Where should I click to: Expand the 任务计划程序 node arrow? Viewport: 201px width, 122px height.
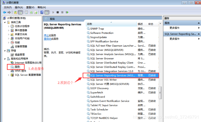click(x=9, y=26)
